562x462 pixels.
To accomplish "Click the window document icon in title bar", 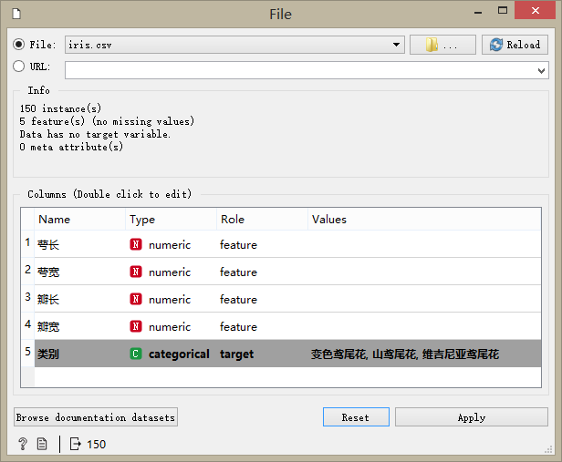I will click(16, 14).
